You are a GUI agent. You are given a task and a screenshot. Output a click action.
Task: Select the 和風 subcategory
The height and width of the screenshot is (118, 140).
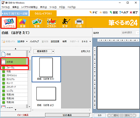point(14,71)
